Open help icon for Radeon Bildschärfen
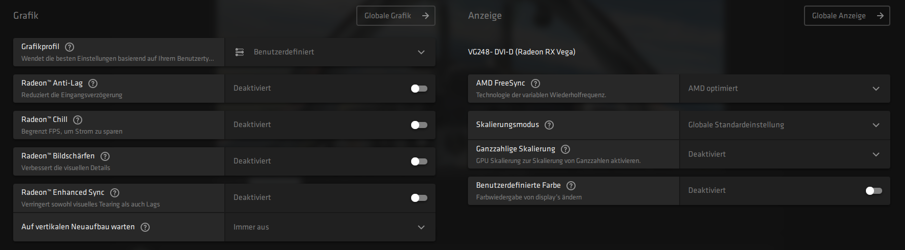 (x=105, y=156)
